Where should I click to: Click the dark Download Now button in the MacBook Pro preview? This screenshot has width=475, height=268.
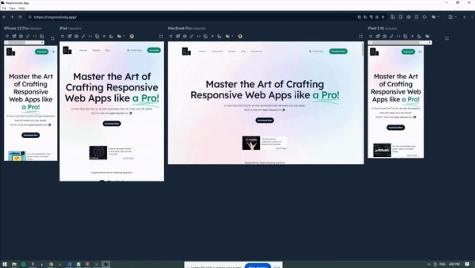pyautogui.click(x=264, y=120)
